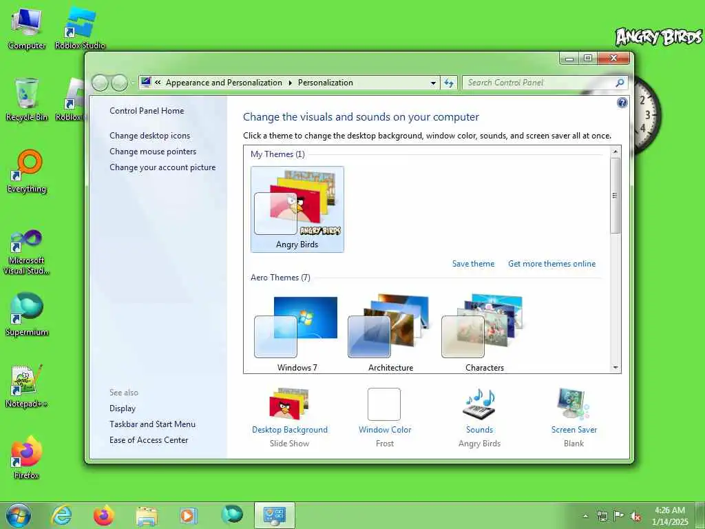This screenshot has width=705, height=529.
Task: Launch Supermium from the taskbar
Action: [x=231, y=515]
